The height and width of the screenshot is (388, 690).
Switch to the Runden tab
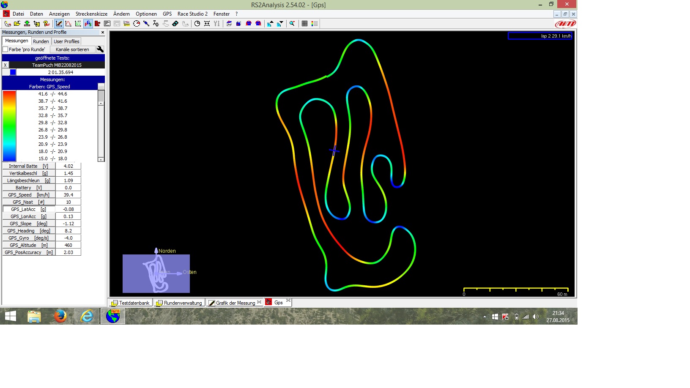(41, 41)
